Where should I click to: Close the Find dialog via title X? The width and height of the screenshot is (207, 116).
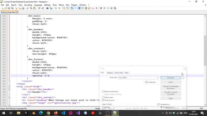point(185,69)
